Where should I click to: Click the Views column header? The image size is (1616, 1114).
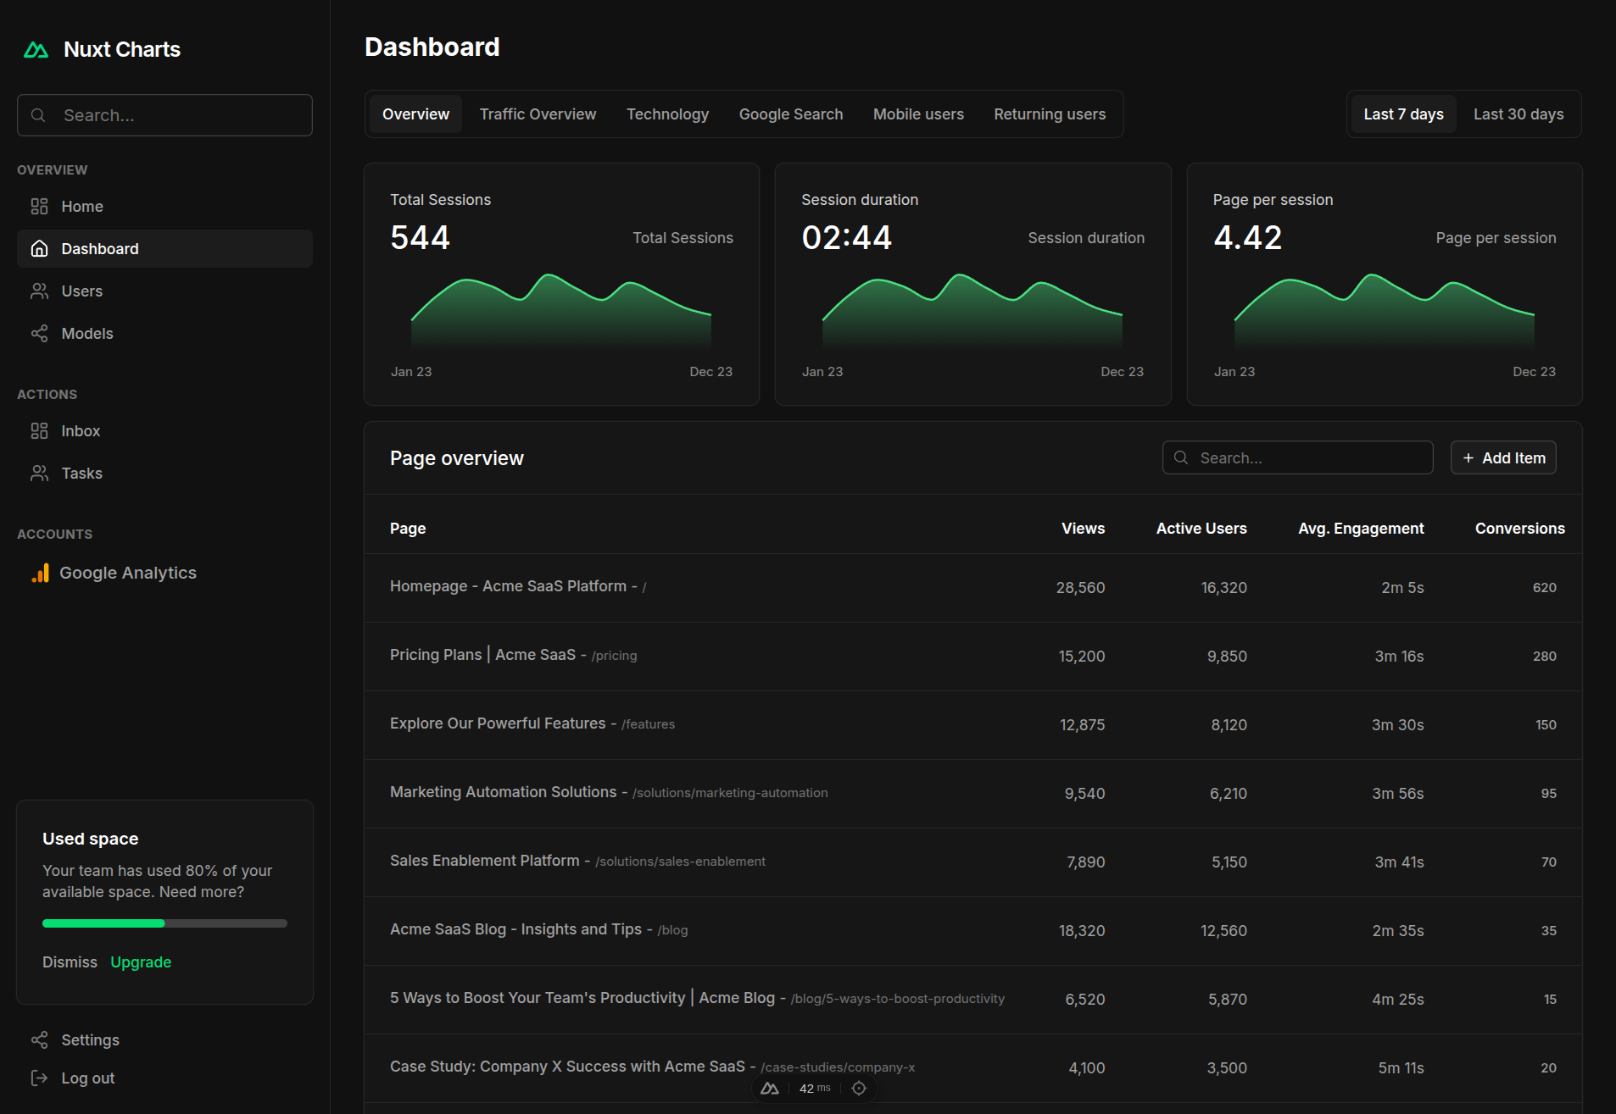click(x=1083, y=529)
